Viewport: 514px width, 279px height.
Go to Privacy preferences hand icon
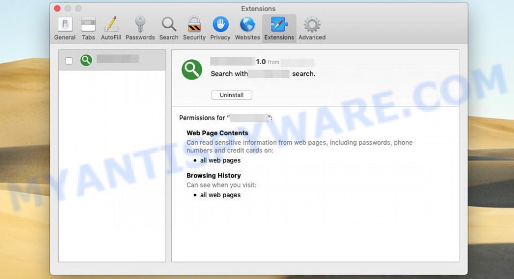point(220,28)
